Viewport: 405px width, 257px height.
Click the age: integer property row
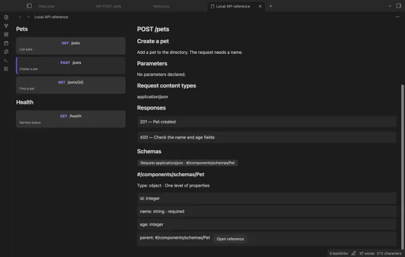click(267, 225)
